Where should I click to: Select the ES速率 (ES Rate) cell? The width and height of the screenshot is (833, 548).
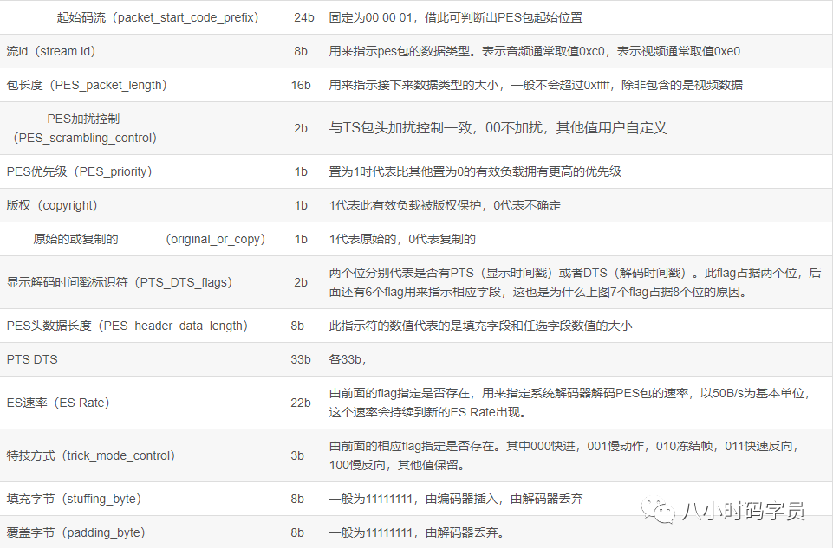(x=141, y=403)
